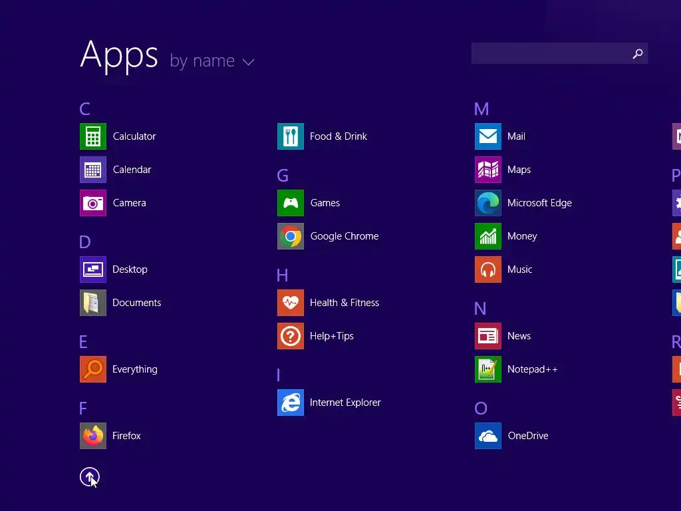681x511 pixels.
Task: Open the News app icon
Action: (488, 336)
